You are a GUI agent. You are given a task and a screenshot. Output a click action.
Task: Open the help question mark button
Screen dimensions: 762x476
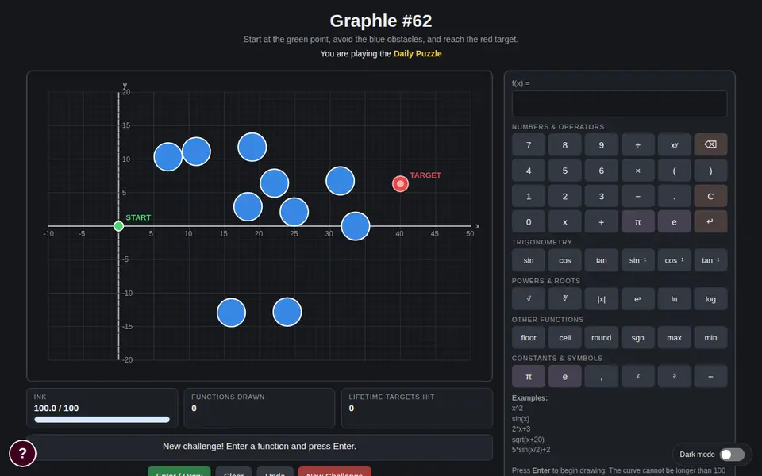point(22,453)
